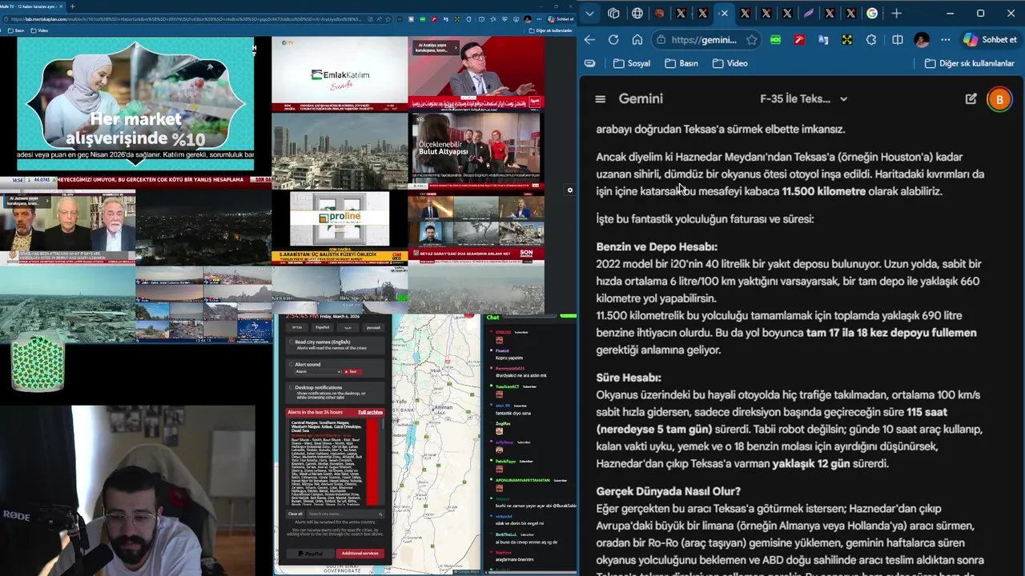The width and height of the screenshot is (1025, 576).
Task: Switch alert language to русский
Action: point(373,327)
